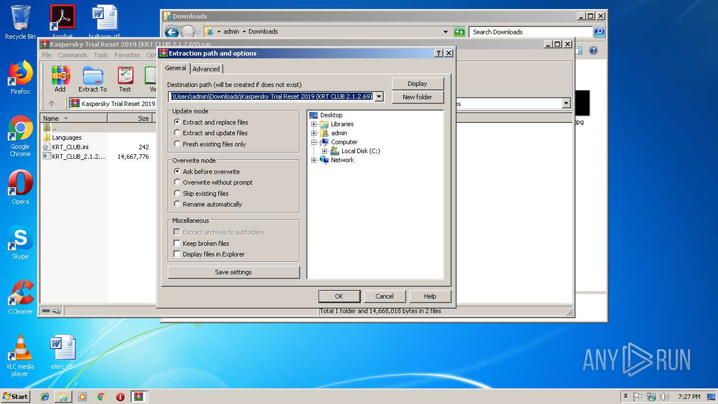718x404 pixels.
Task: Click media player taskbar icon
Action: (x=82, y=397)
